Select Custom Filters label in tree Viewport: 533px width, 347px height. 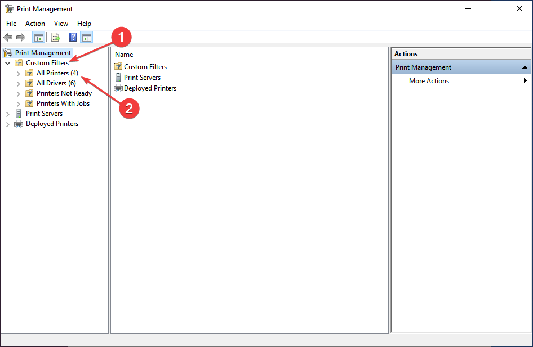pos(47,63)
